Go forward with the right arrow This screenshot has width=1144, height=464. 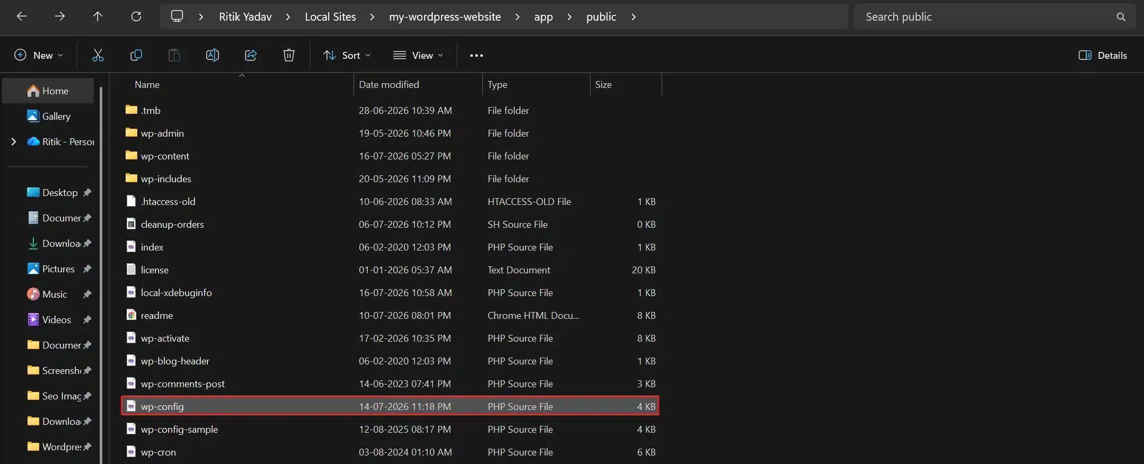click(x=60, y=16)
